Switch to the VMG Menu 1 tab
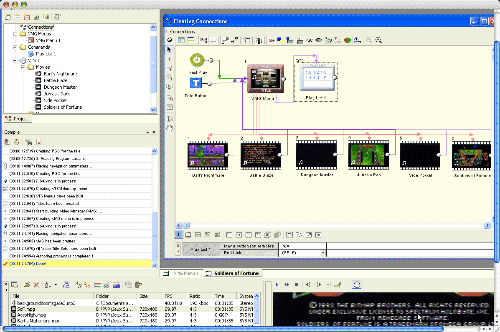500x332 pixels. tap(181, 273)
